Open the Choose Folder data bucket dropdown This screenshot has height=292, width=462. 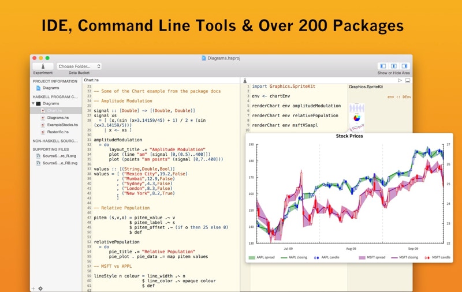(x=79, y=66)
